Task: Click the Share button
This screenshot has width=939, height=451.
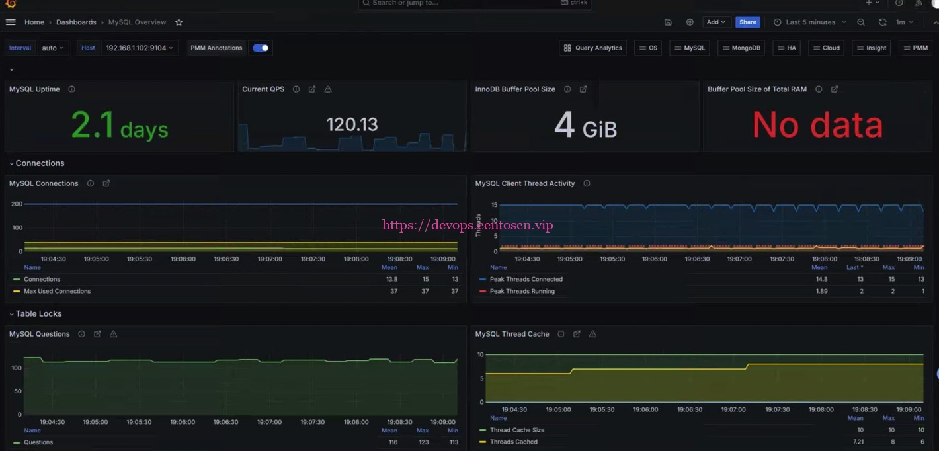Action: point(748,22)
